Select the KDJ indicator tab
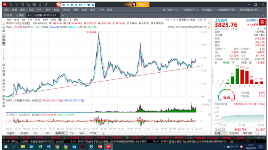 [48, 133]
